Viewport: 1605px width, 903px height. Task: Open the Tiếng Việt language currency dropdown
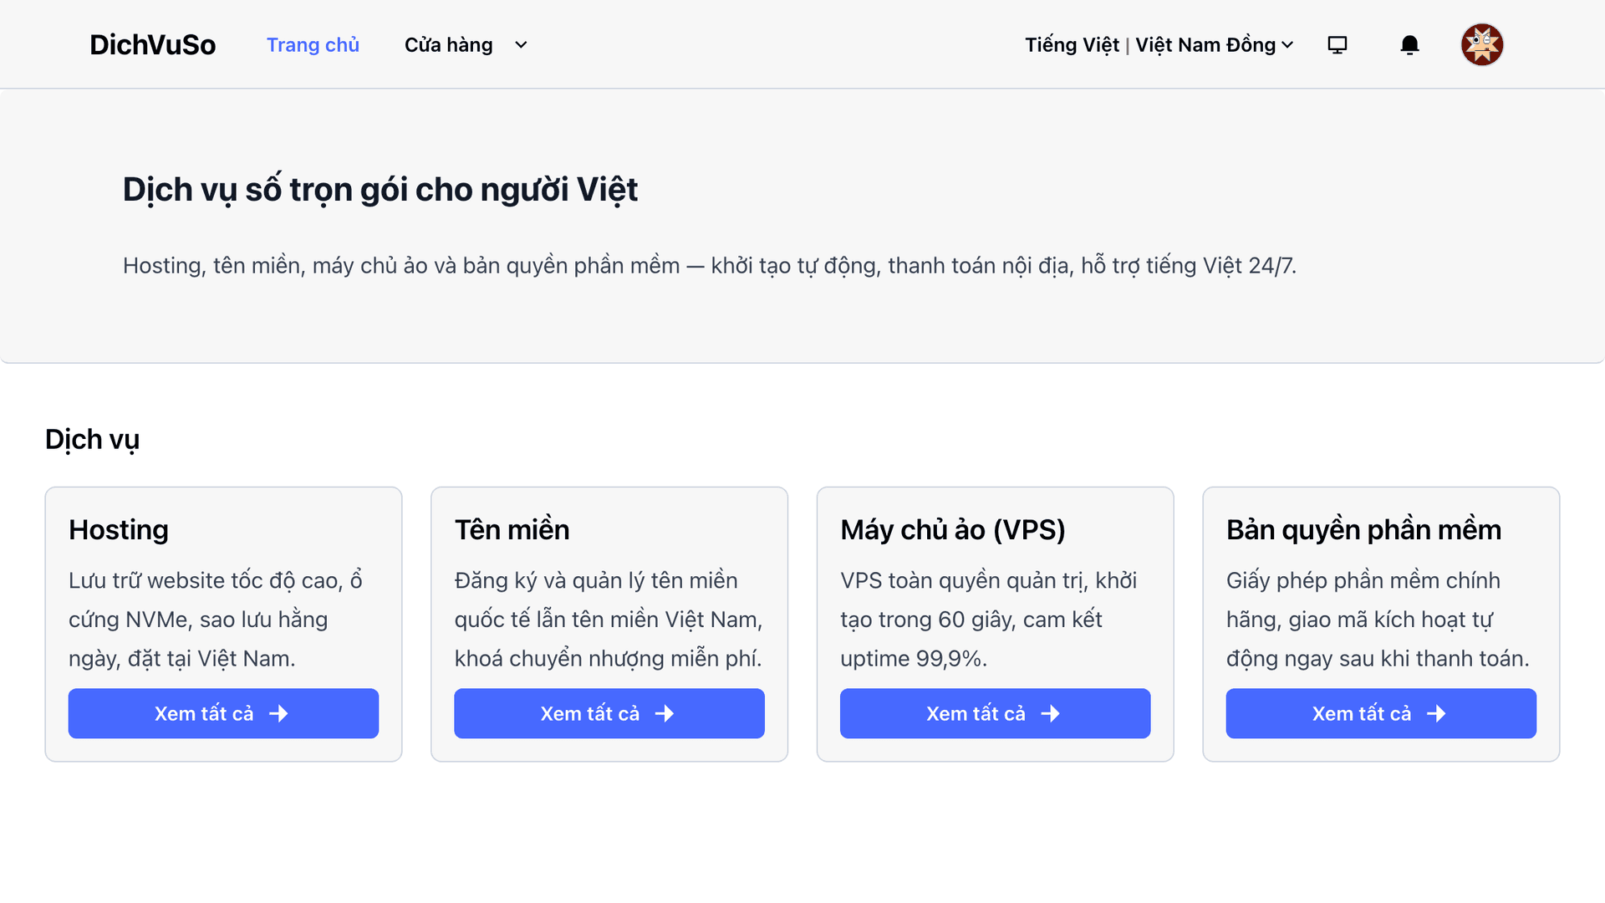click(1159, 44)
